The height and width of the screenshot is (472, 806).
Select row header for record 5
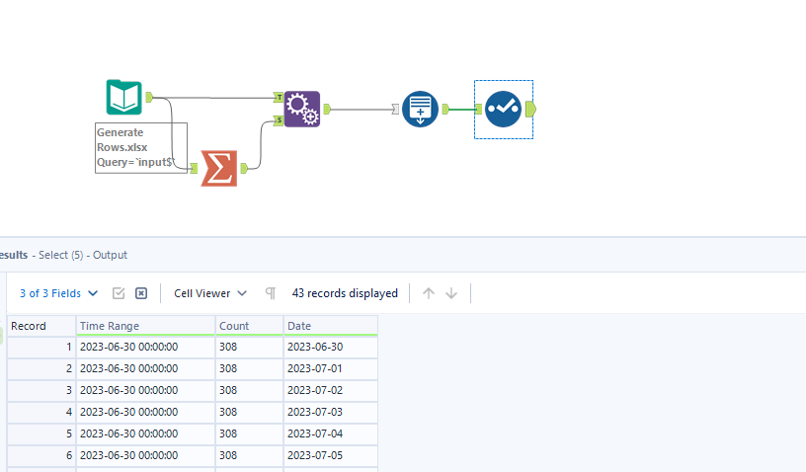[x=41, y=434]
